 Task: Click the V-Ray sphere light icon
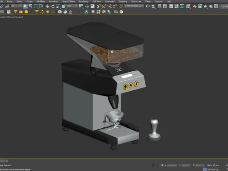pyautogui.click(x=26, y=12)
